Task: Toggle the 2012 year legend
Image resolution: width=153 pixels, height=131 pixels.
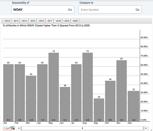Action: pyautogui.click(x=7, y=21)
